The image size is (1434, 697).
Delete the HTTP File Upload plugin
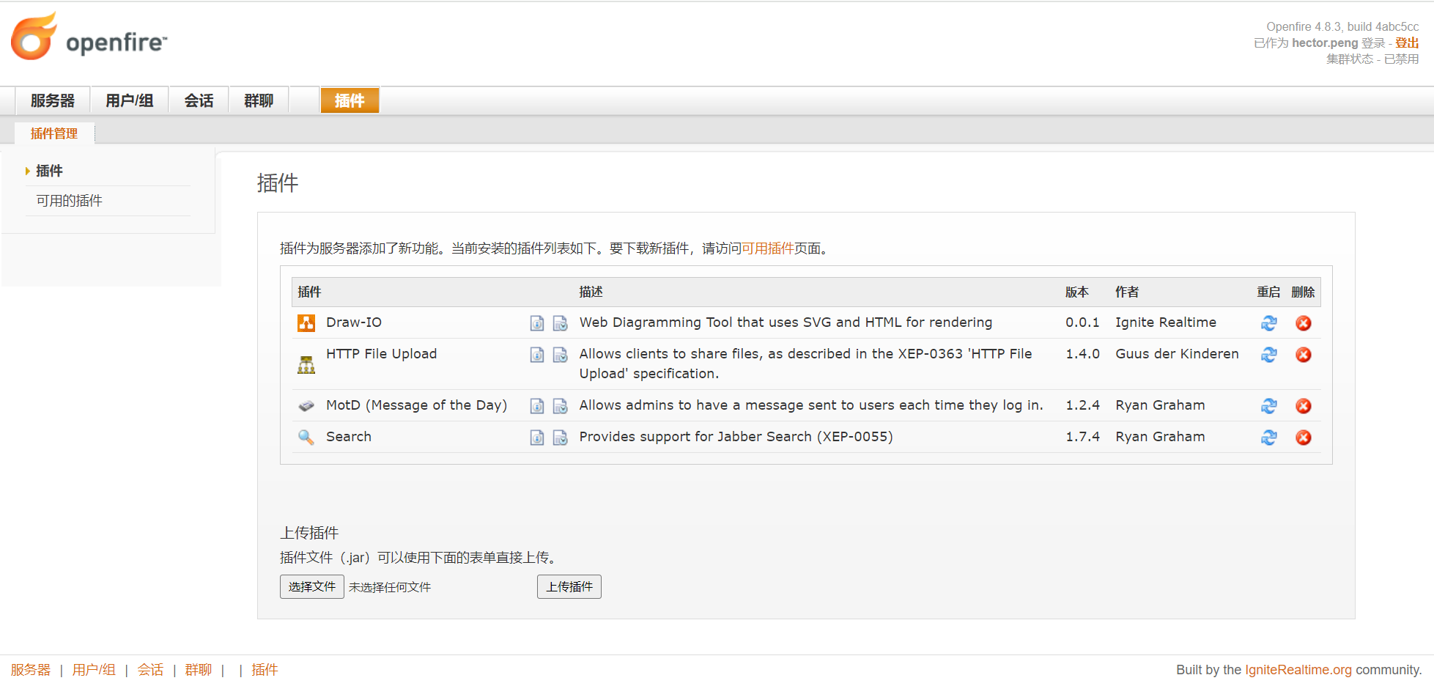tap(1303, 355)
